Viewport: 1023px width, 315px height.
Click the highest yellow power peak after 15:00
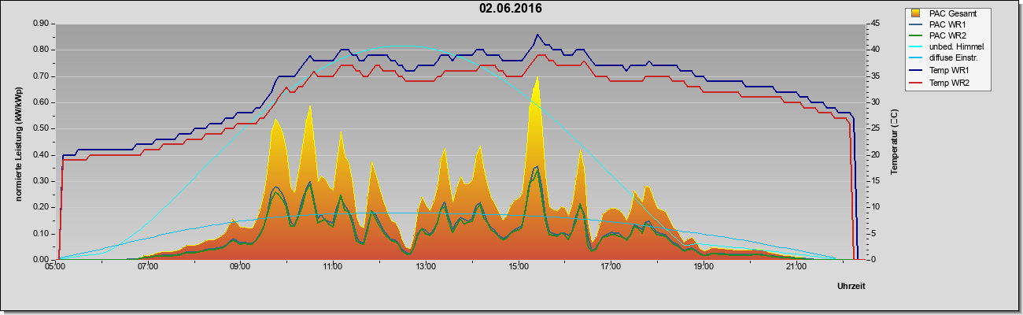pos(537,79)
